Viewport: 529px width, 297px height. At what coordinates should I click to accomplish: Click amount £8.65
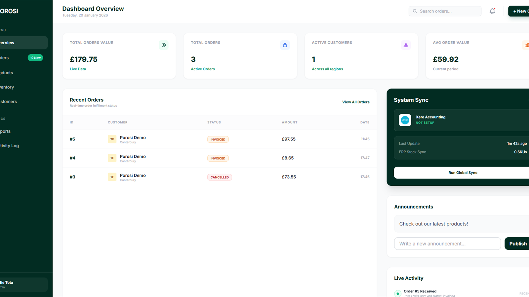288,158
